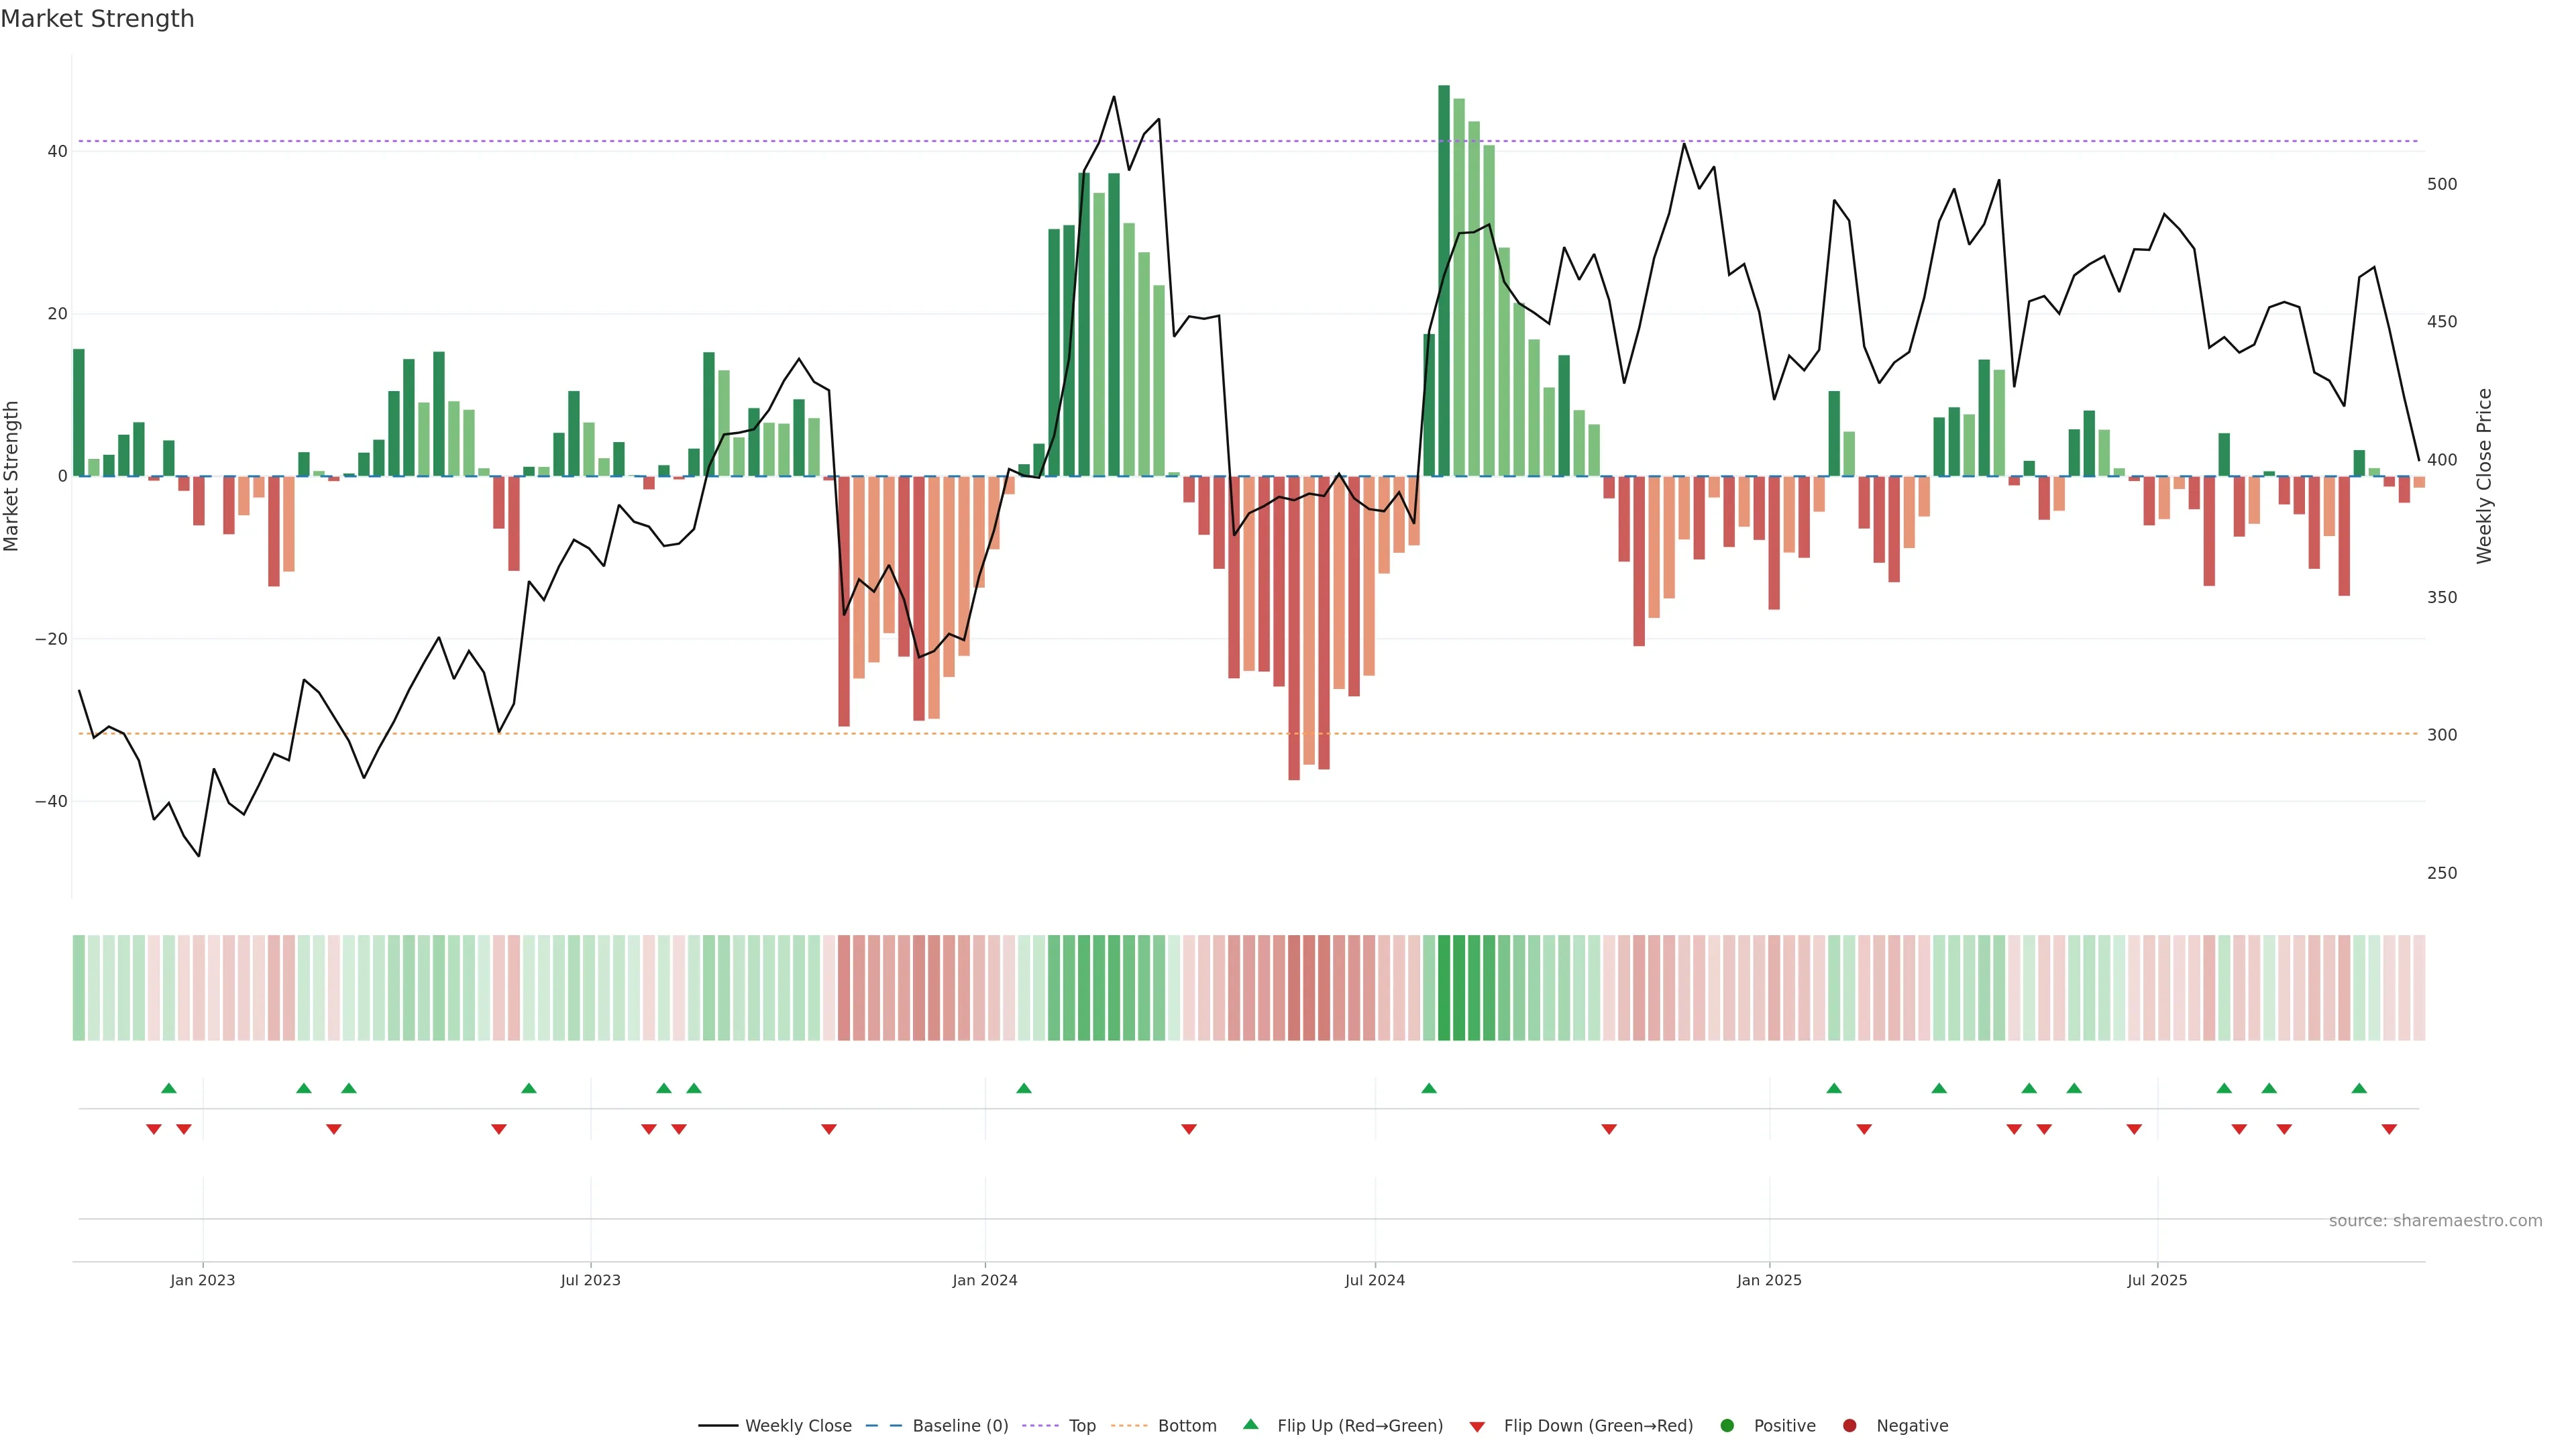Click the Market Strength chart title
The width and height of the screenshot is (2576, 1449).
click(97, 19)
